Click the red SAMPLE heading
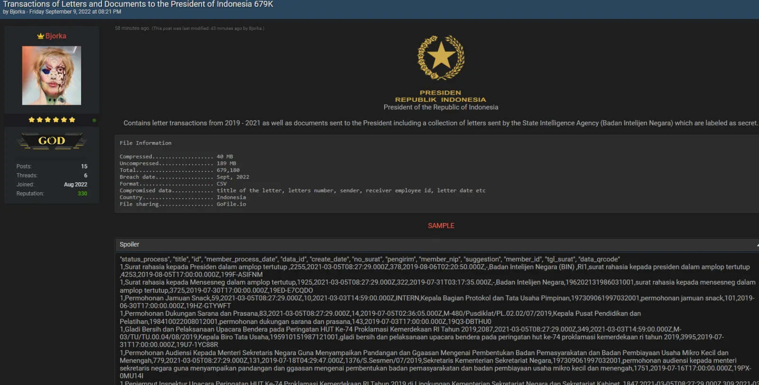 tap(441, 226)
